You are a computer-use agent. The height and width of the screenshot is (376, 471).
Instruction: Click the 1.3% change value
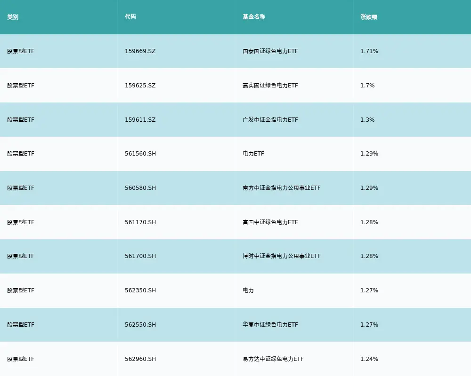click(367, 120)
